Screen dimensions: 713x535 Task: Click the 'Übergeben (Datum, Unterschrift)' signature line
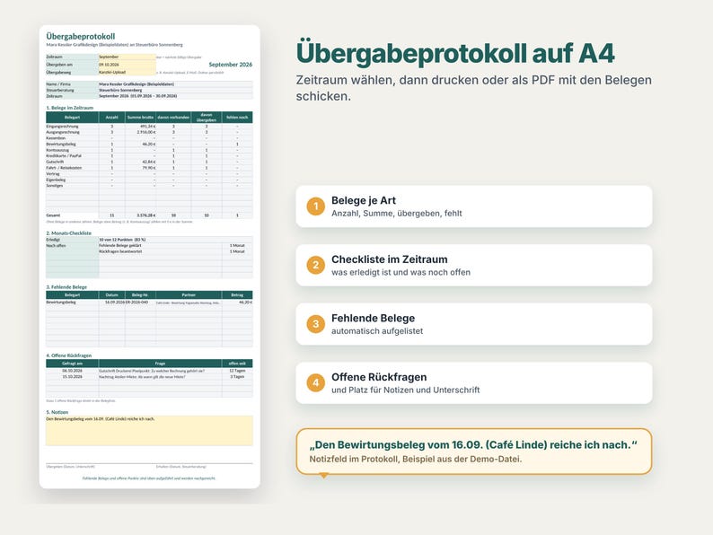pyautogui.click(x=70, y=467)
